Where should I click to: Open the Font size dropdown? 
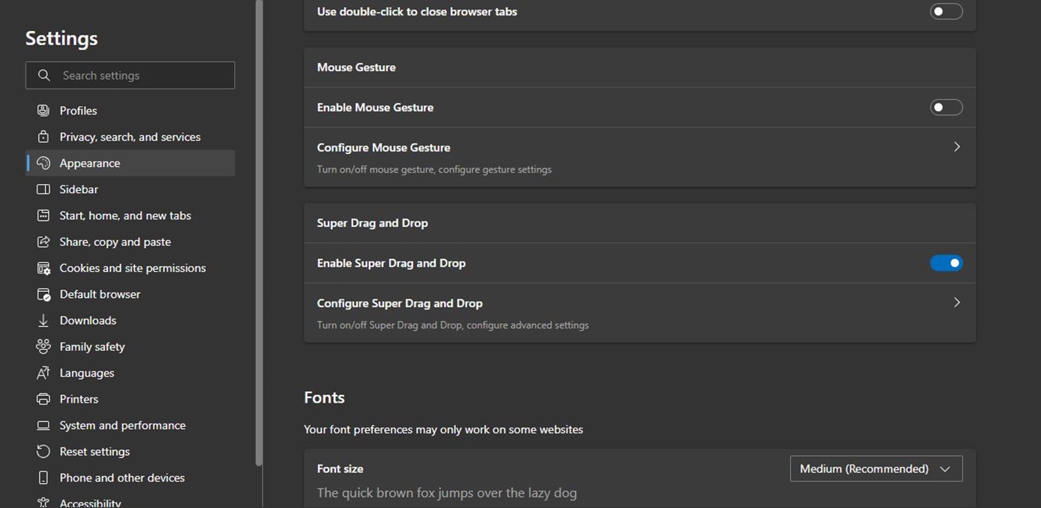[875, 468]
